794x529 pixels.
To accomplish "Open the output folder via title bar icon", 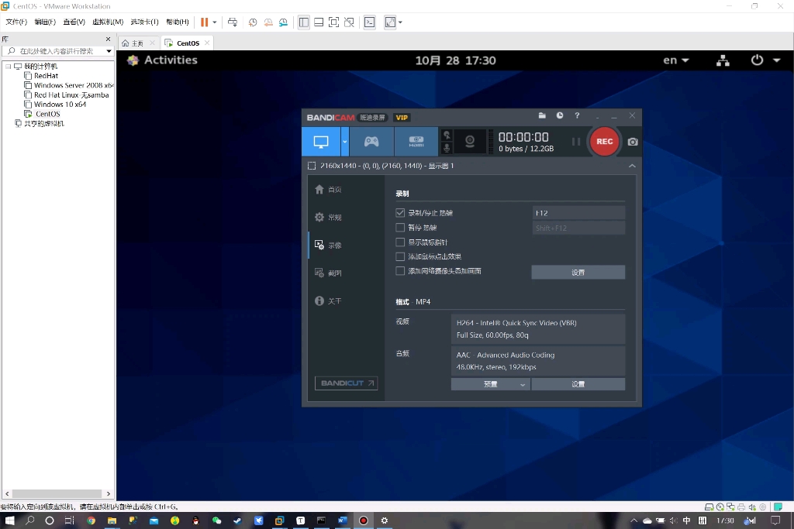I will tap(542, 115).
